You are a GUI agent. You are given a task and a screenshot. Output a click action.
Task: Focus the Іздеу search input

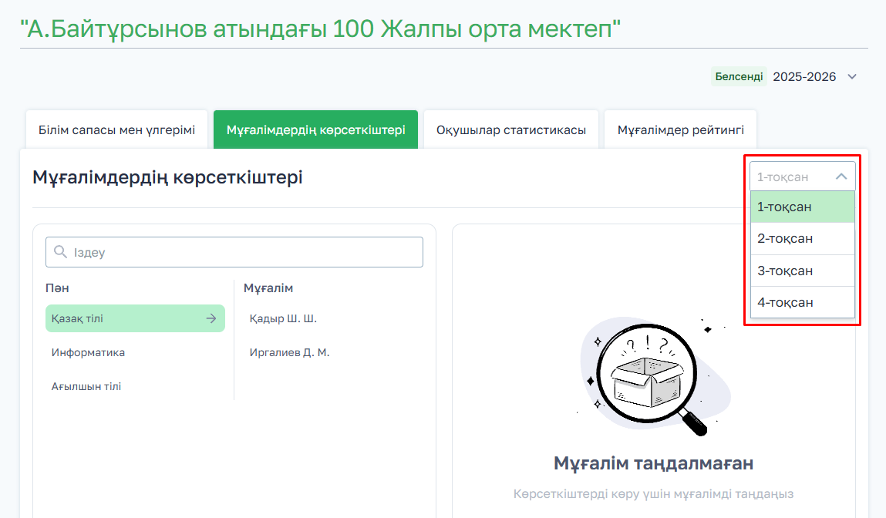(243, 252)
